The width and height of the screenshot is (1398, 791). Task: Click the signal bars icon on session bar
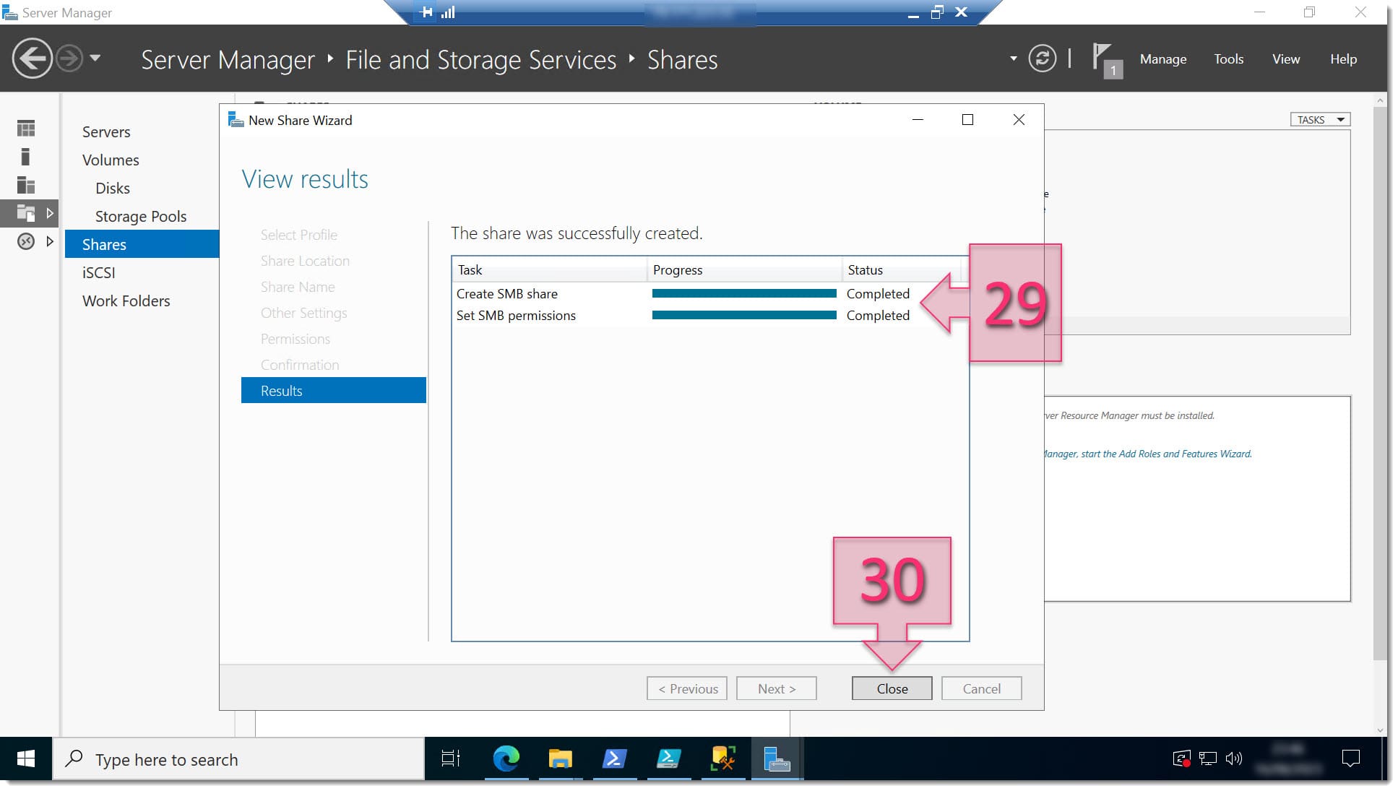(448, 12)
